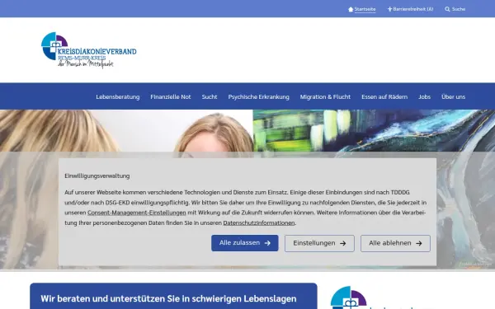495x309 pixels.
Task: Click arrow icon on Einstellungen button
Action: click(343, 243)
